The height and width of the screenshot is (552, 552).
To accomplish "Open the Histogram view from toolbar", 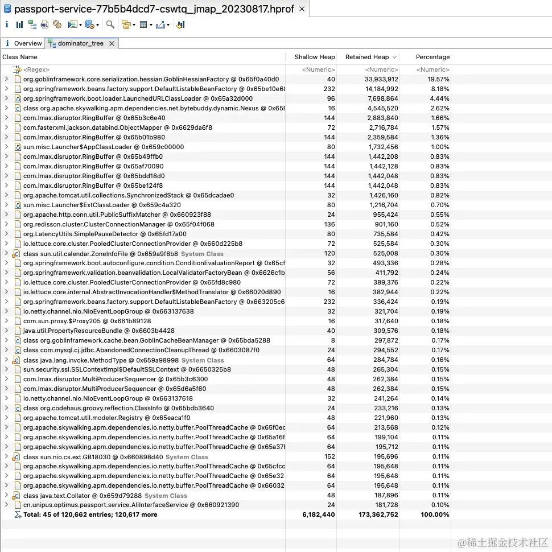I will point(19,24).
